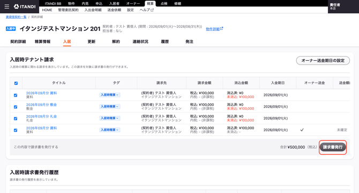
Task: Click the 契約詳細 breadcrumb text
Action: (37, 17)
